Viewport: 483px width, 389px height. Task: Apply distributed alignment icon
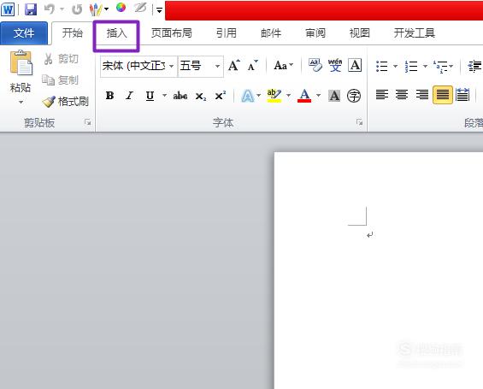[462, 95]
